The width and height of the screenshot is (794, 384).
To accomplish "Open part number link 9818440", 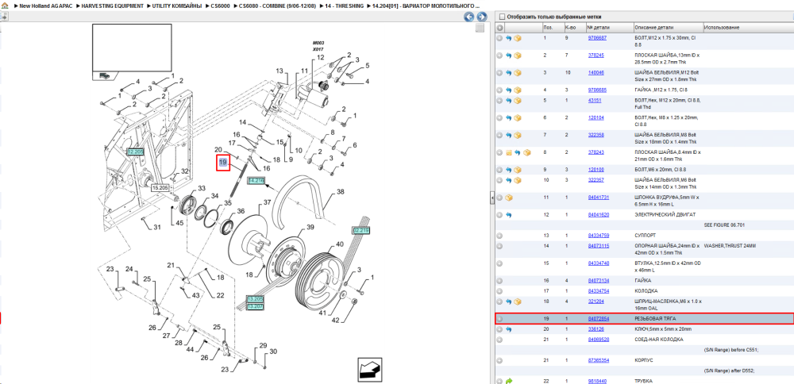I will (597, 381).
